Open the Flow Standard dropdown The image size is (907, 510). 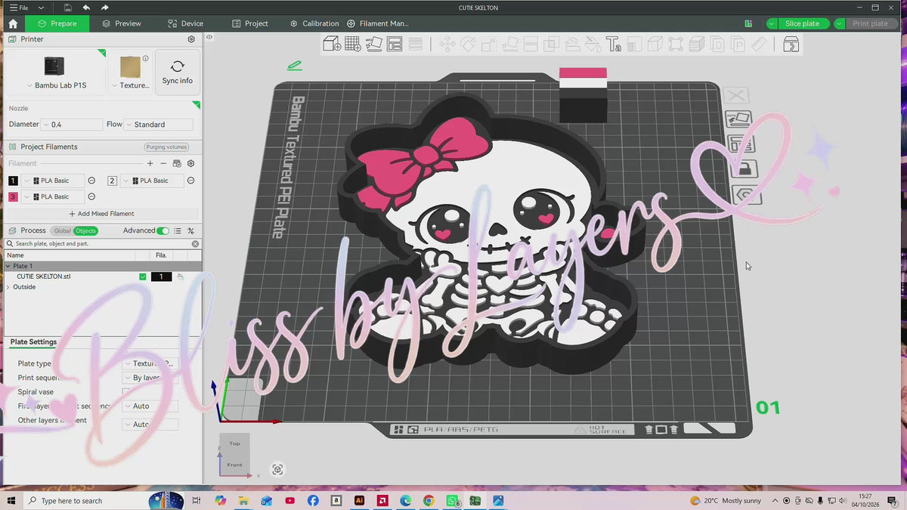pos(159,125)
